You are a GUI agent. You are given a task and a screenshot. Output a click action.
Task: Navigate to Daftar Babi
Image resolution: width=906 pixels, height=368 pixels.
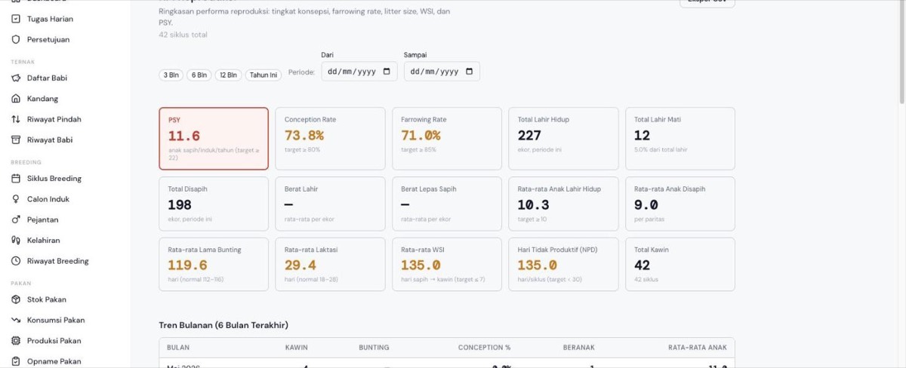coord(47,78)
